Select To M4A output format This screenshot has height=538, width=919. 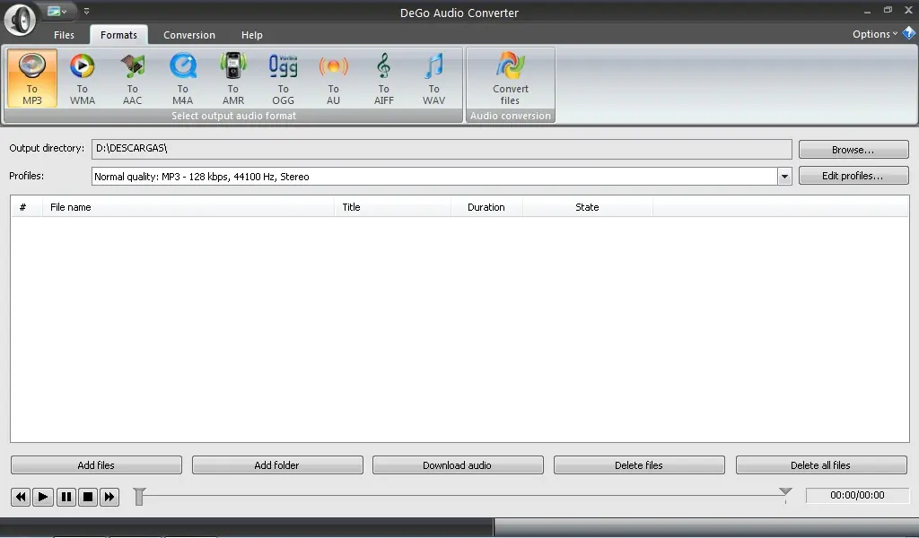(x=183, y=78)
